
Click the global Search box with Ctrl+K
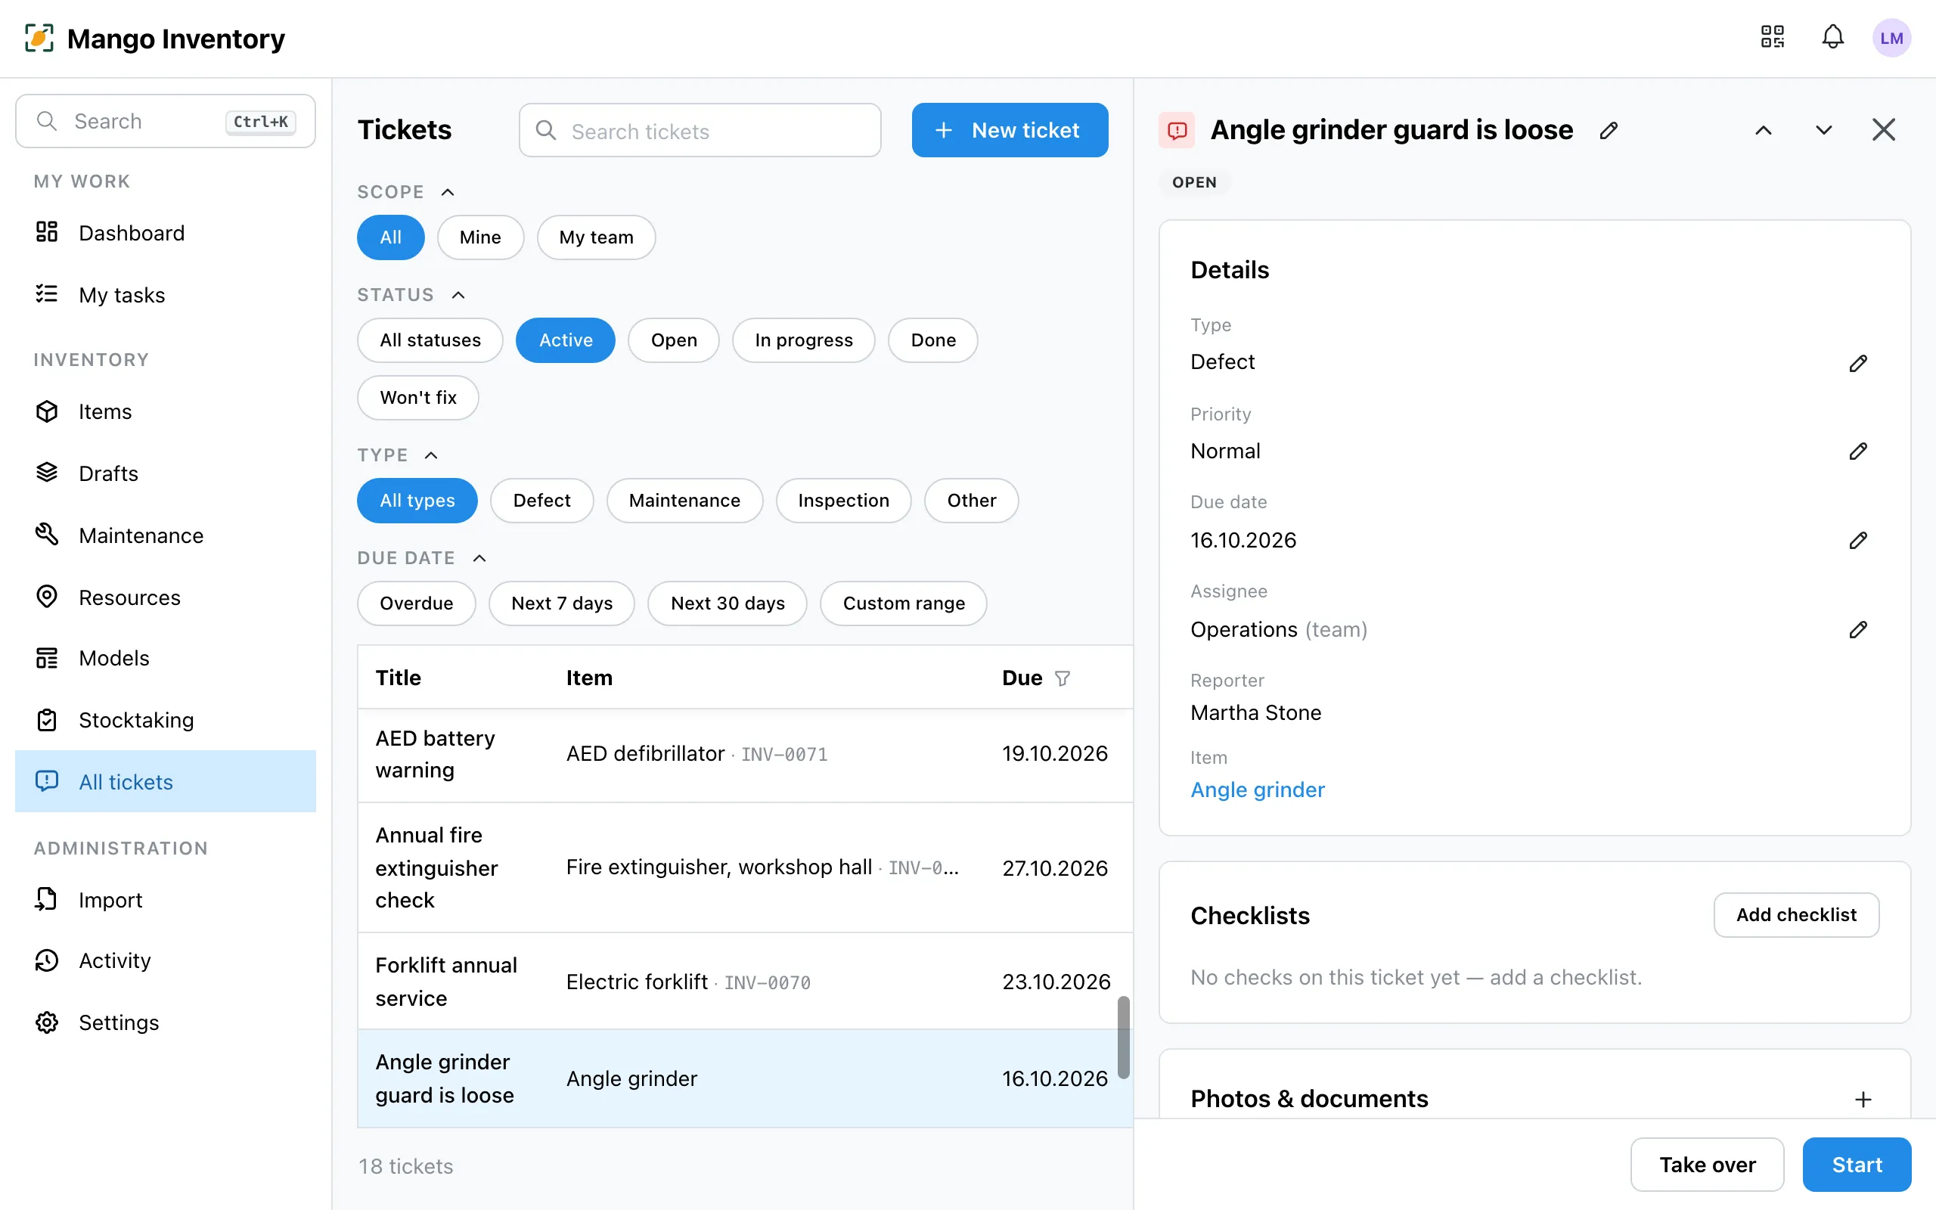(166, 122)
